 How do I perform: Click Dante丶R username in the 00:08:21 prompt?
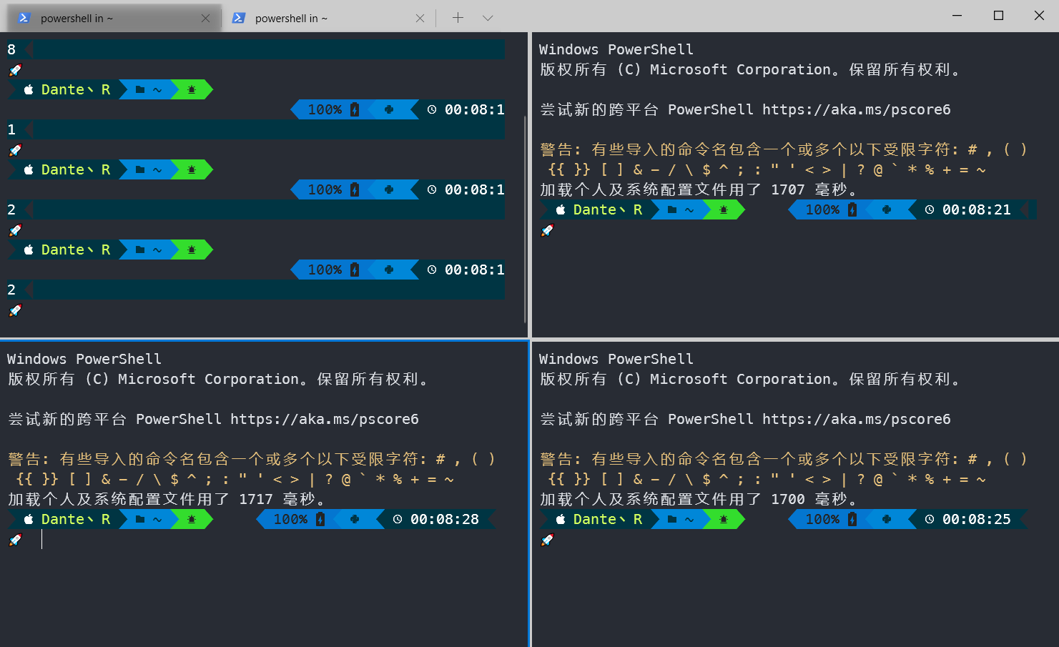coord(608,209)
